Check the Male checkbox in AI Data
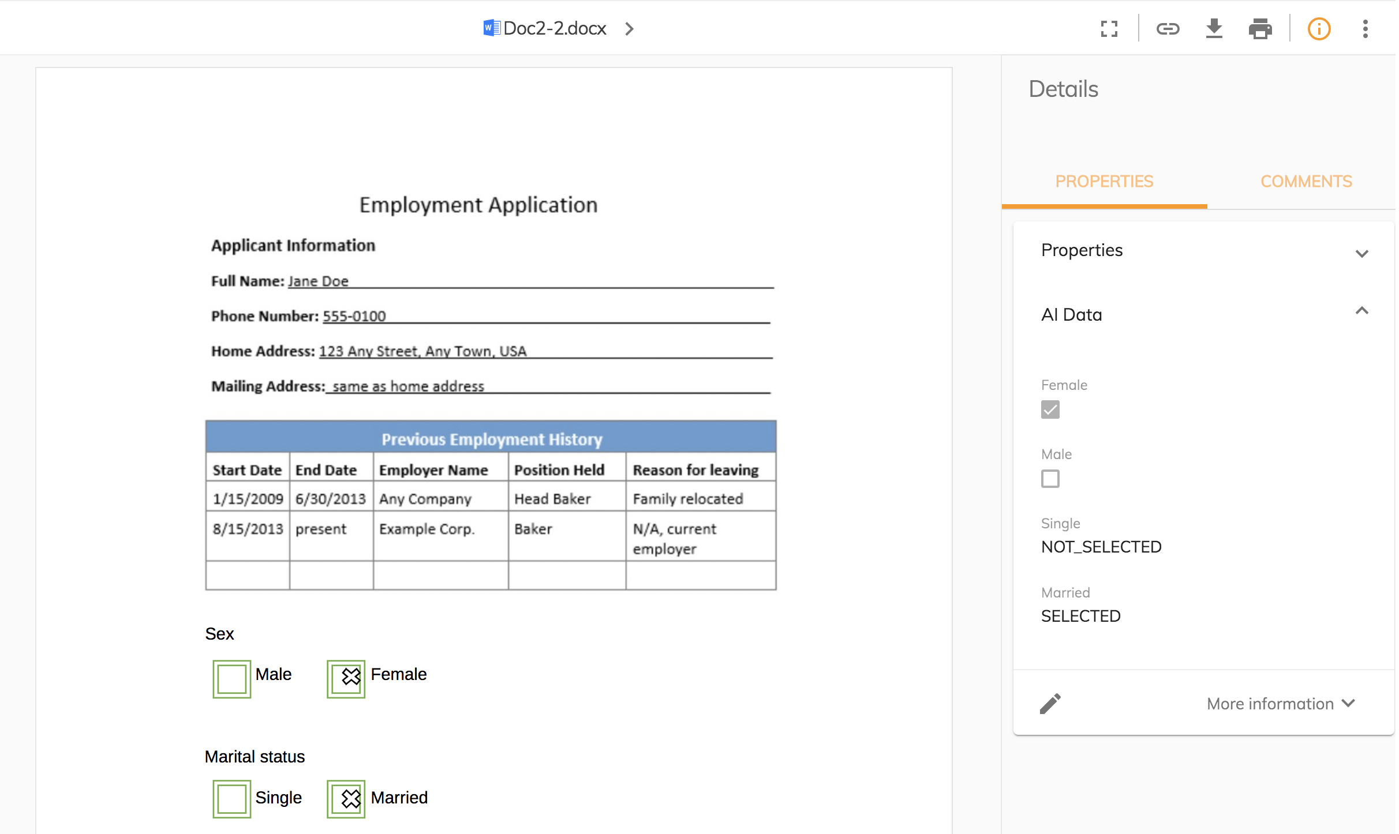 coord(1050,479)
